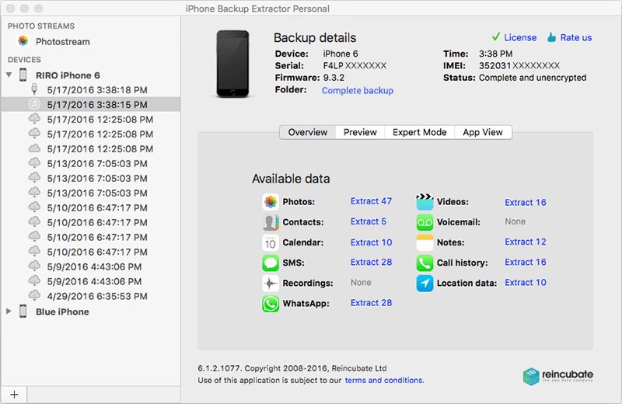Extract 16 videos
This screenshot has height=404, width=622.
tap(526, 202)
